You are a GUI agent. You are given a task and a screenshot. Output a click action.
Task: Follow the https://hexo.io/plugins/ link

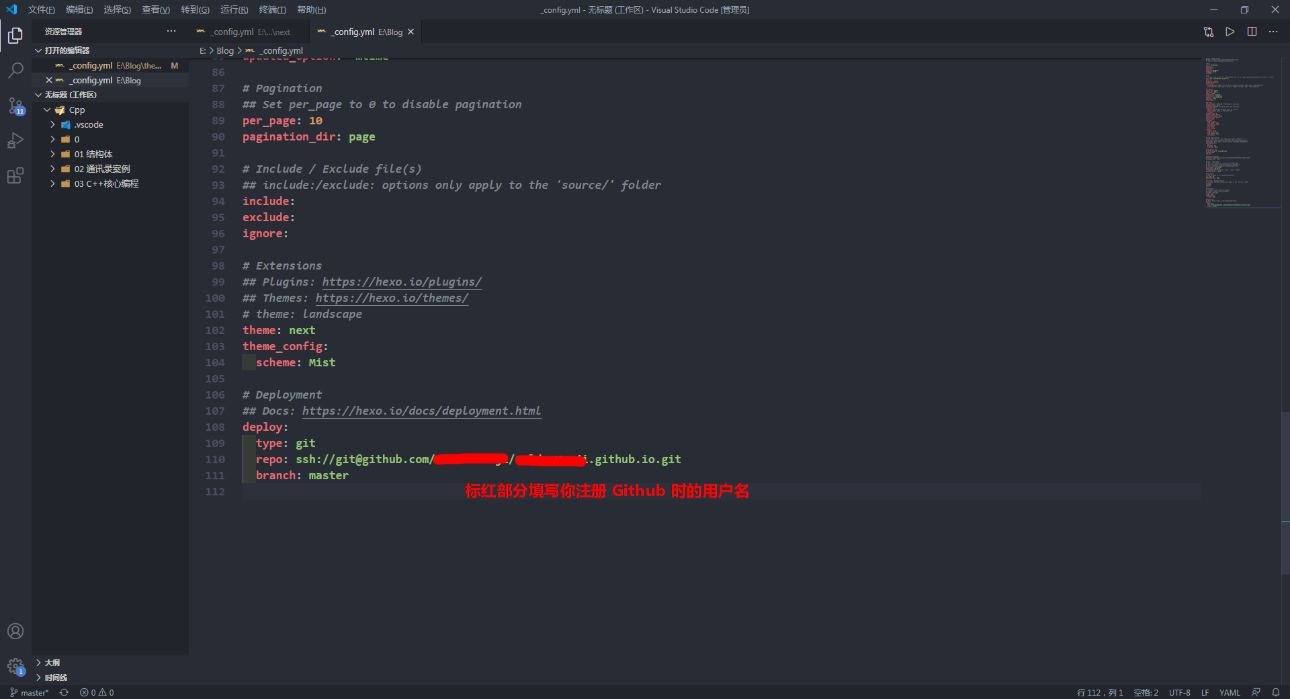click(x=402, y=282)
